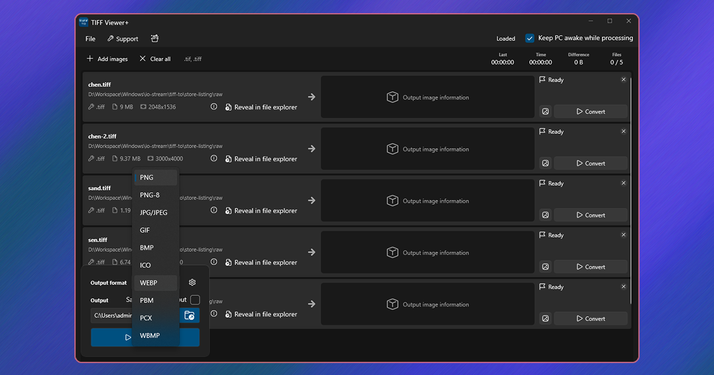
Task: Open the File menu
Action: point(90,39)
